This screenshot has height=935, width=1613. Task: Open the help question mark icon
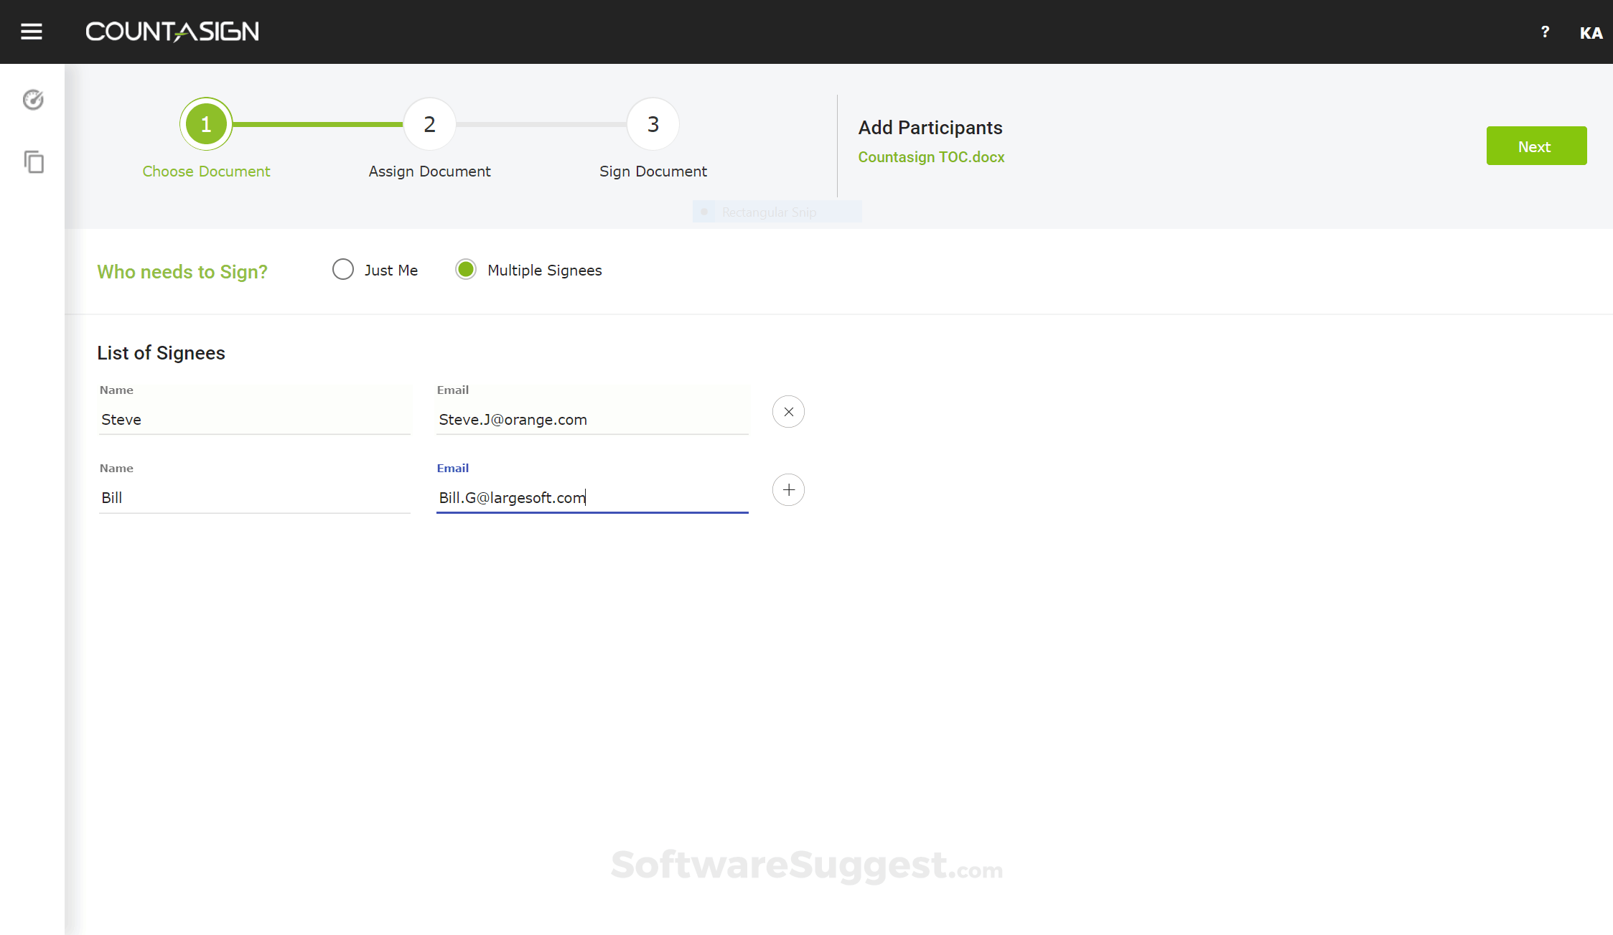(x=1545, y=32)
